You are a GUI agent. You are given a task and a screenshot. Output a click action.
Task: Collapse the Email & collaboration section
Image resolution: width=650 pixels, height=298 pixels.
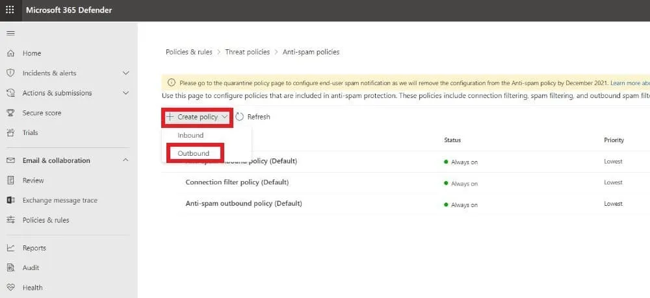[125, 160]
